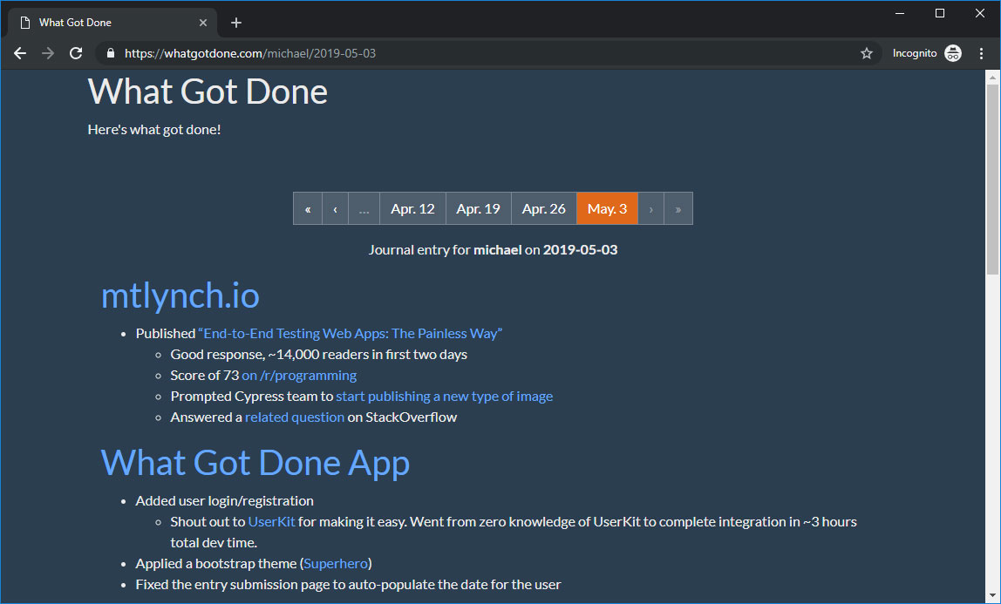The height and width of the screenshot is (604, 1001).
Task: Select the Apr. 19 journal entry
Action: coord(478,208)
